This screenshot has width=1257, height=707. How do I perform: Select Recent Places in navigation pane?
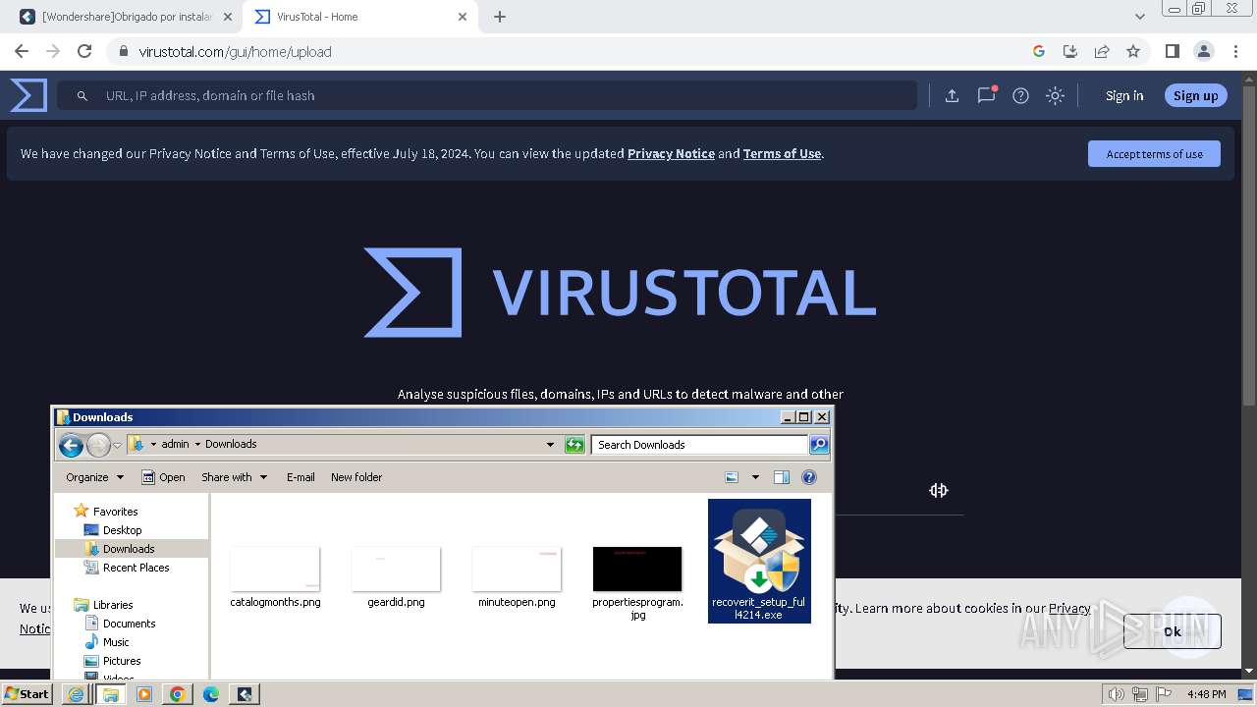click(x=136, y=568)
